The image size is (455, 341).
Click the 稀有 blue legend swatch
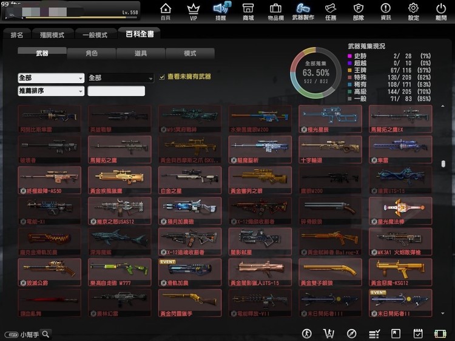[x=349, y=84]
